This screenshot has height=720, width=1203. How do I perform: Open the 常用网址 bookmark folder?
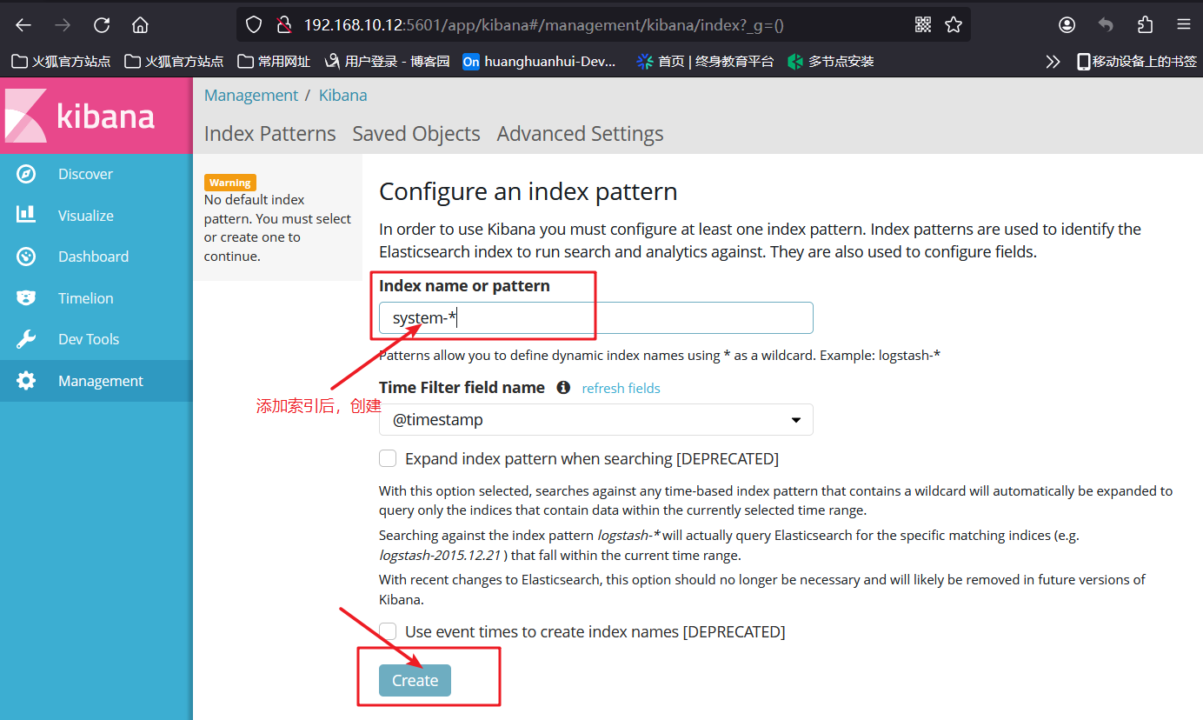pyautogui.click(x=274, y=62)
